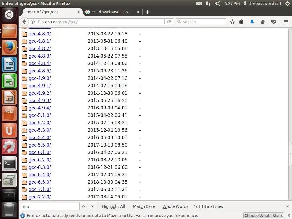Open the gcc-5.5.0/ directory link

(x=40, y=145)
